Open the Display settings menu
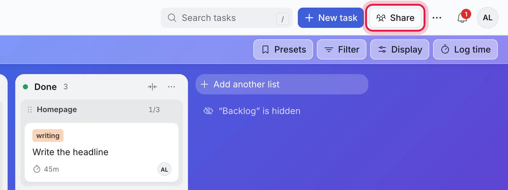 click(400, 49)
